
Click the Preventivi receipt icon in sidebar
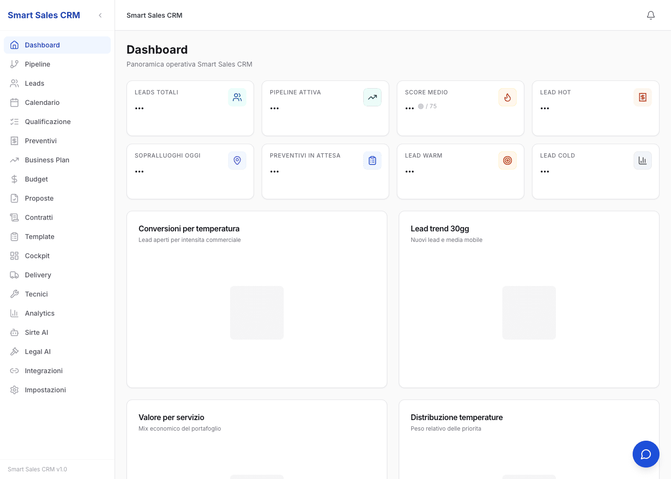coord(14,141)
